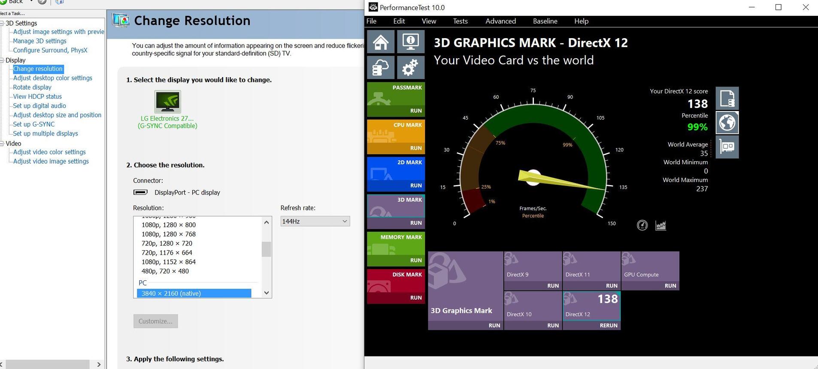Open the File menu in PerformanceTest
Screen dimensions: 818x369
click(x=371, y=21)
